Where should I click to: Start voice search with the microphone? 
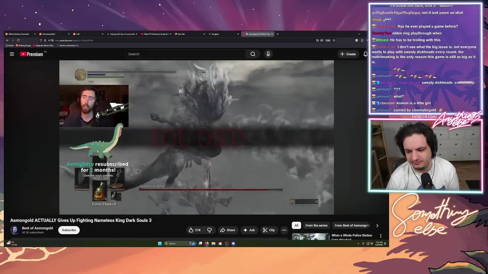268,54
